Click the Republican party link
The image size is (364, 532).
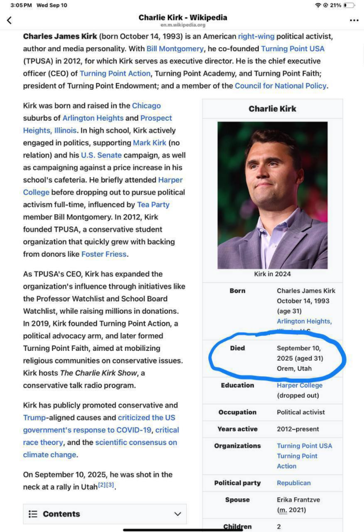point(294,483)
